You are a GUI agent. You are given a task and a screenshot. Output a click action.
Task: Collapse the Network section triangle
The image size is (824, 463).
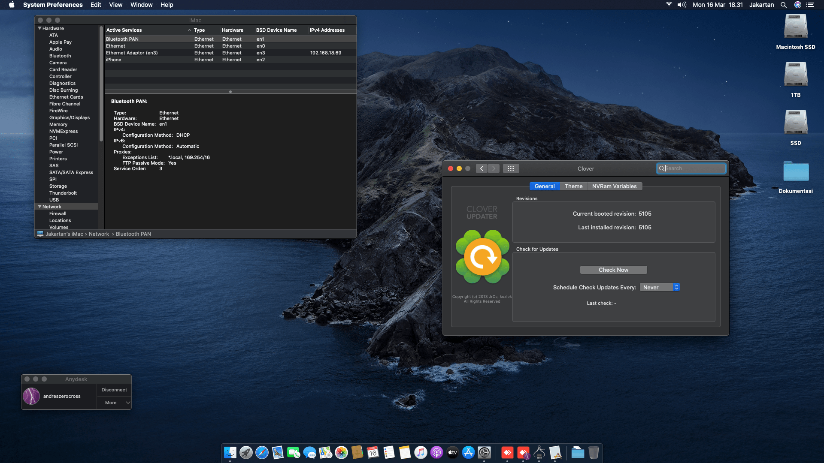40,207
